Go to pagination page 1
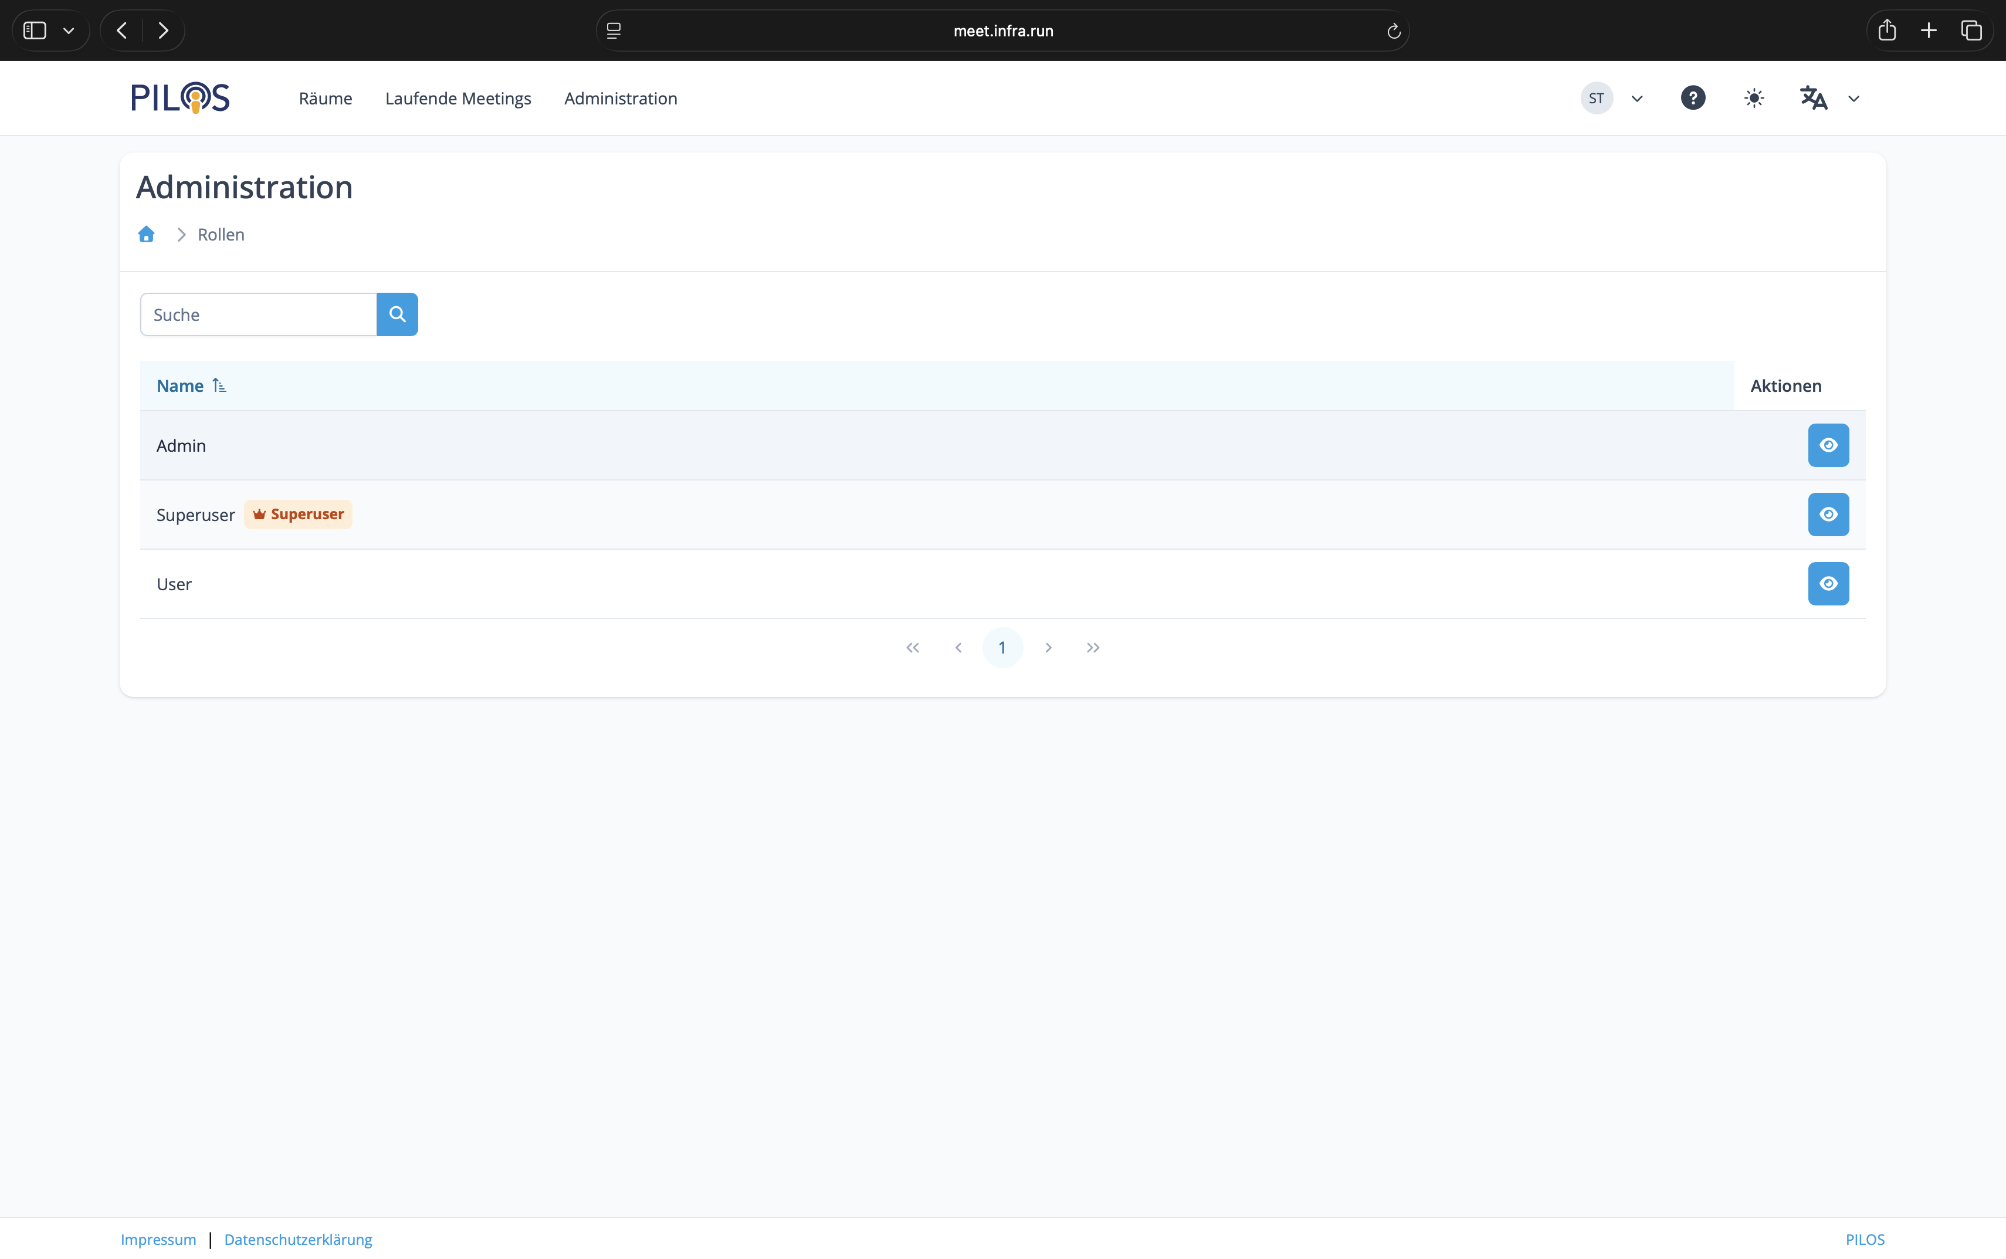This screenshot has height=1259, width=2006. coord(1002,648)
